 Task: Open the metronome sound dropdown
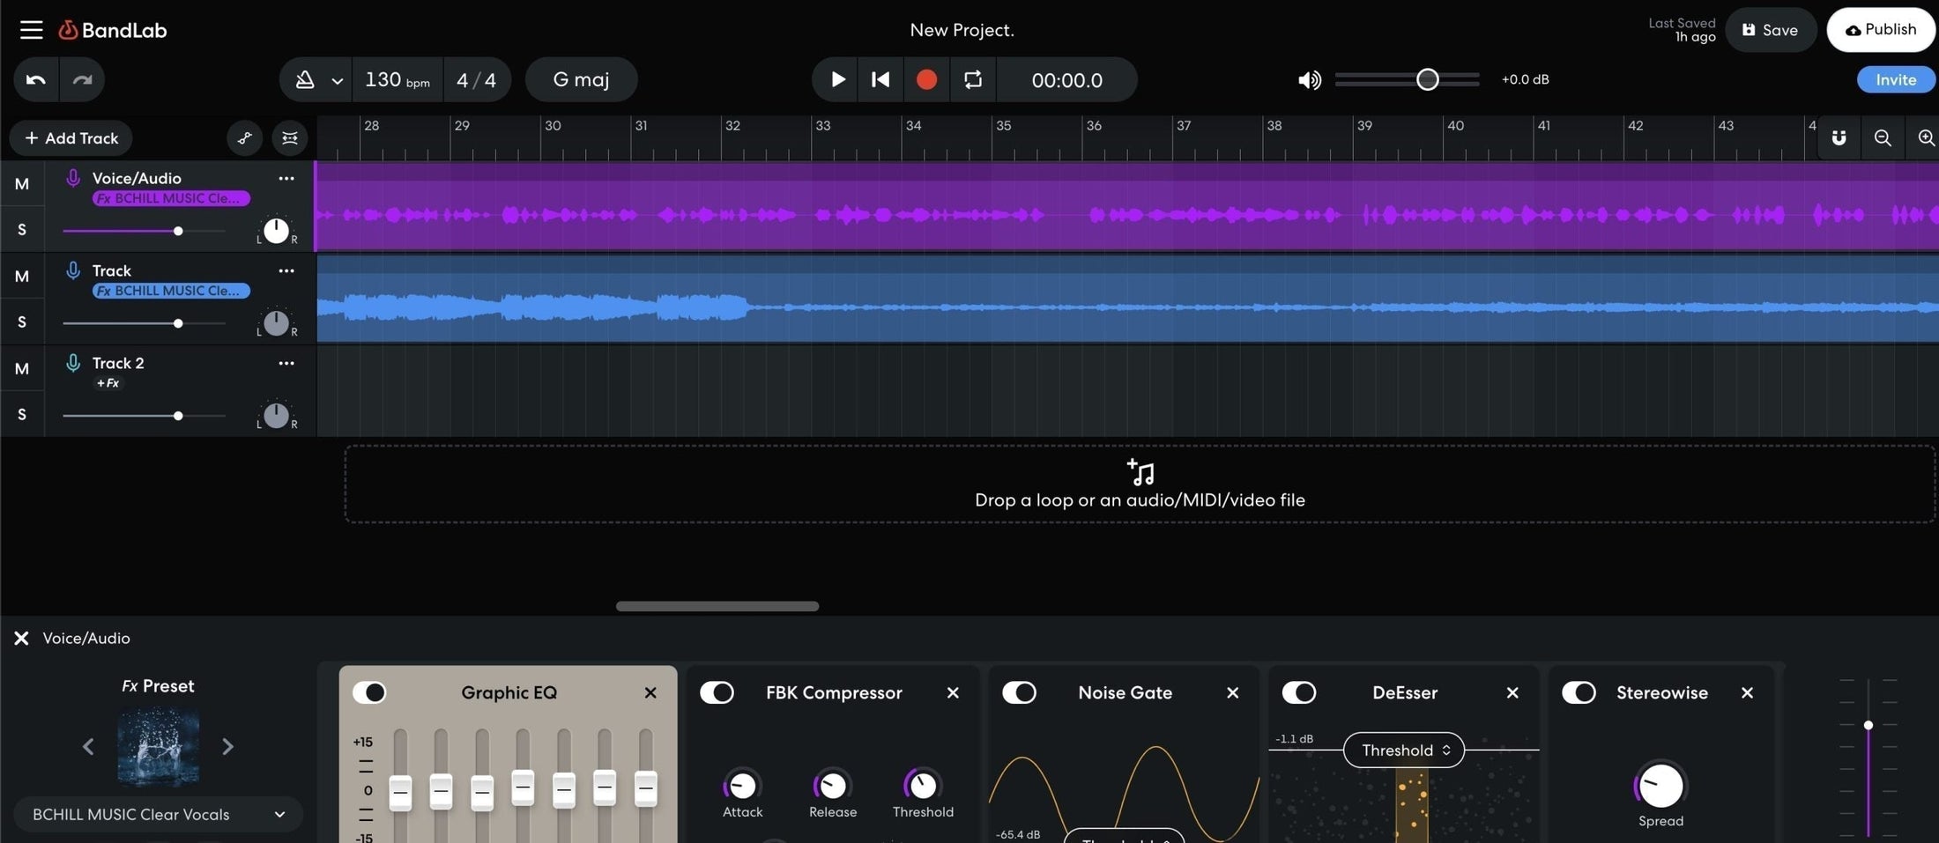(x=337, y=79)
